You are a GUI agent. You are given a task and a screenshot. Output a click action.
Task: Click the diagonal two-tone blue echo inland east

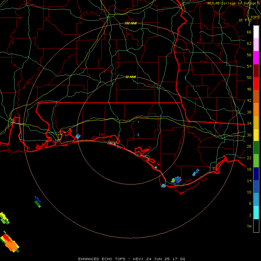click(196, 173)
